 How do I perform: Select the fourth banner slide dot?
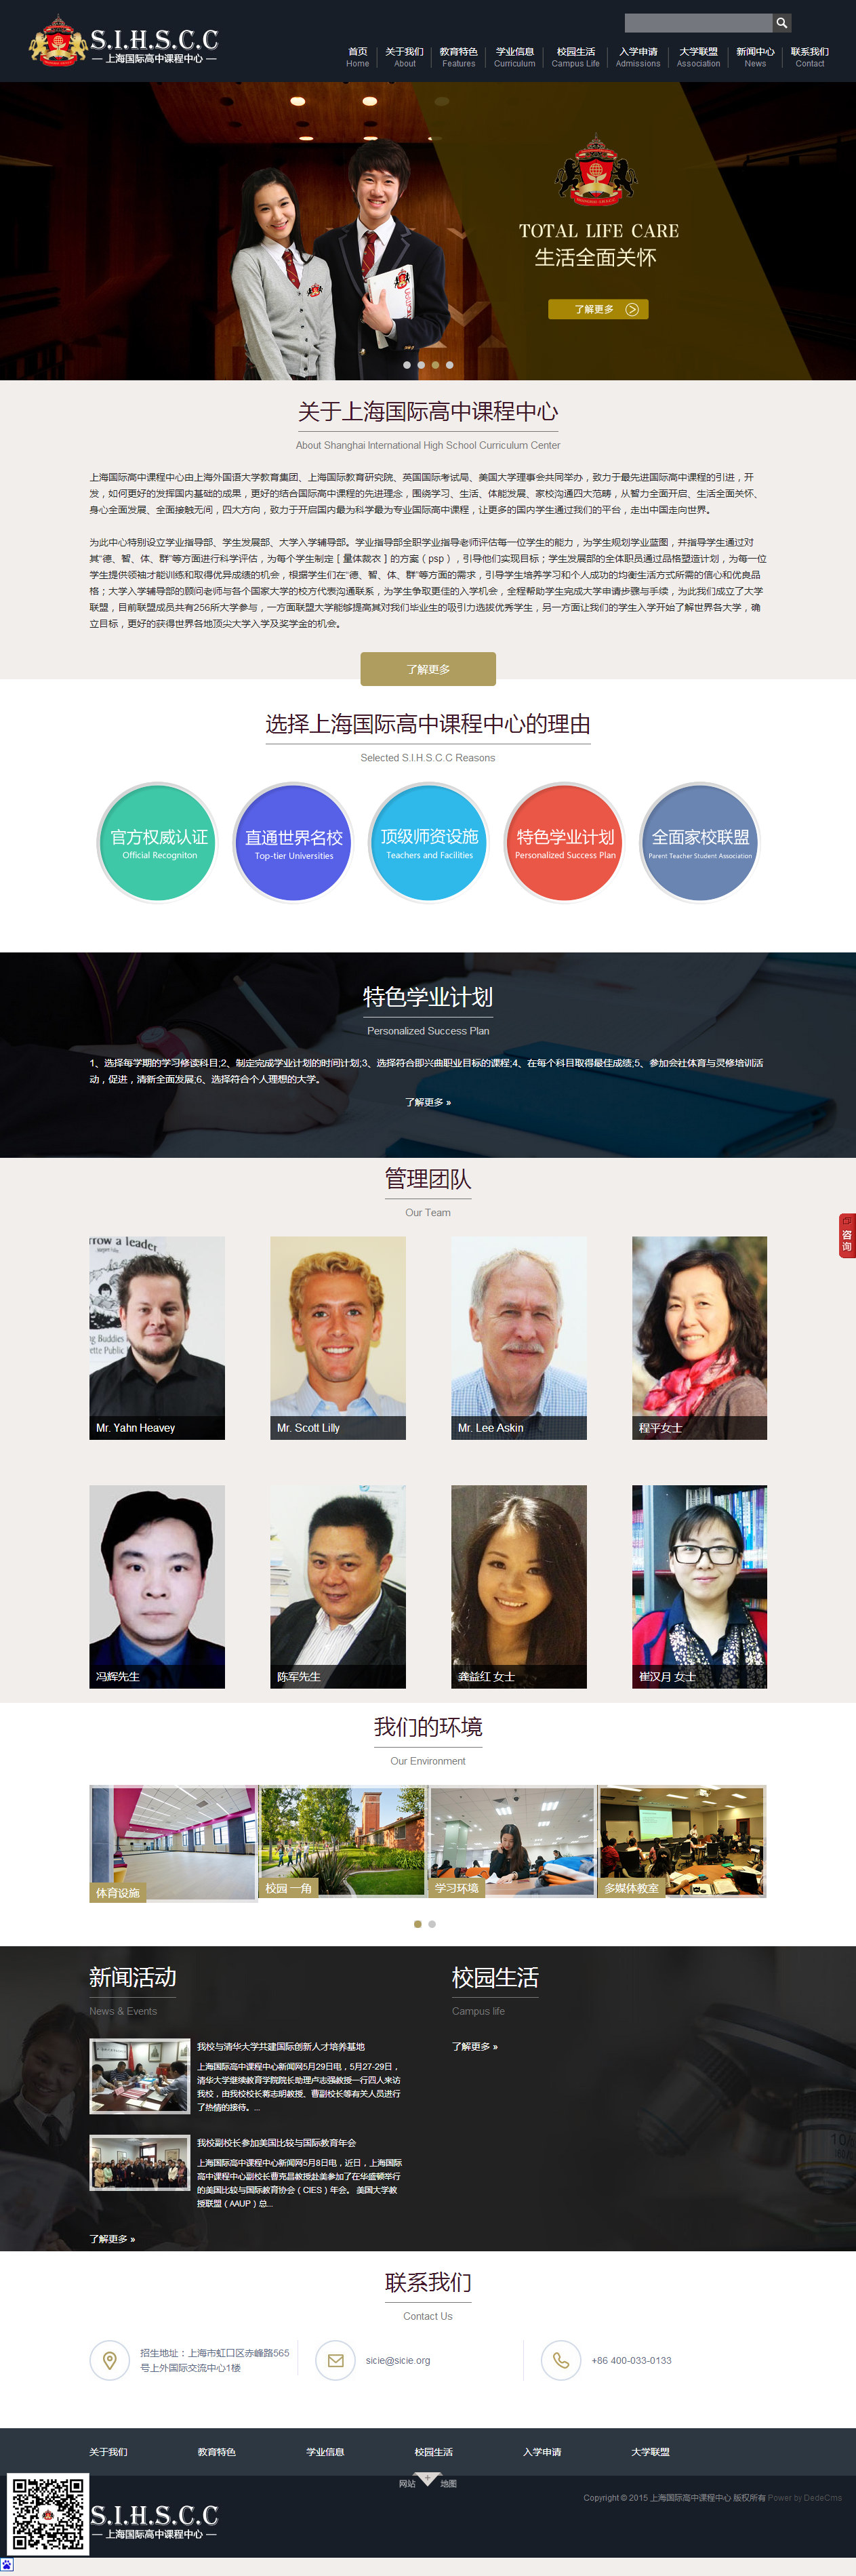(449, 365)
